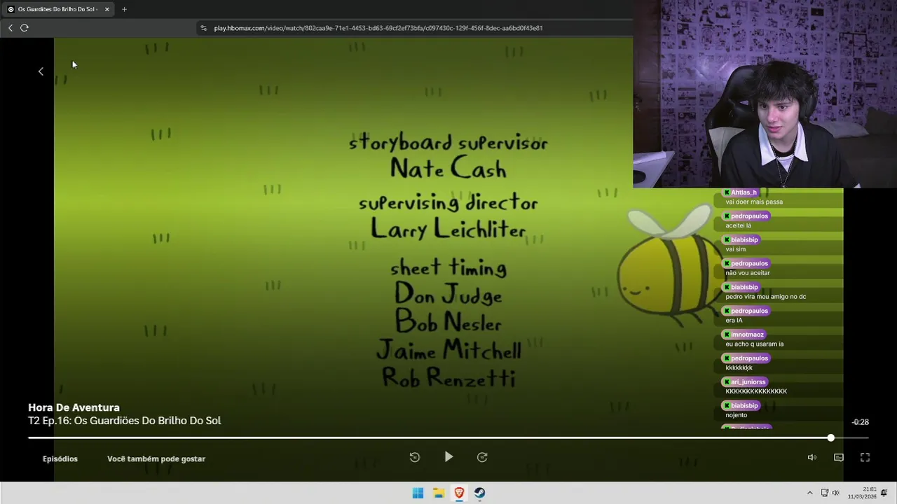Click pedropaulos above 'não vou aceitar'
897x504 pixels.
pos(746,264)
